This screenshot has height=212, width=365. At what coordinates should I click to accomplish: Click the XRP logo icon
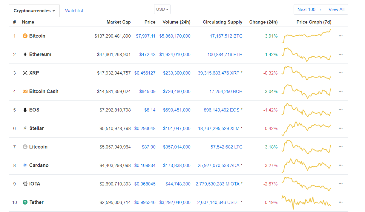(x=25, y=73)
